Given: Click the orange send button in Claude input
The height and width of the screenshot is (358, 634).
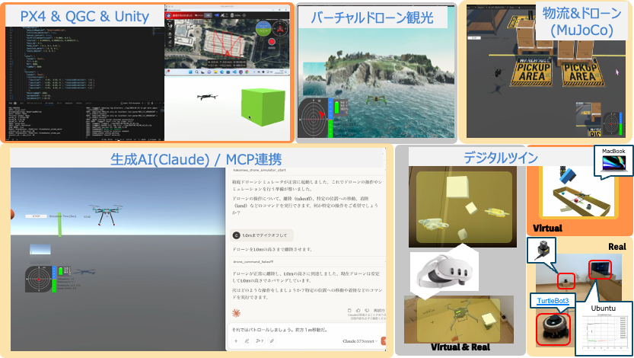Looking at the screenshot, I should (384, 341).
